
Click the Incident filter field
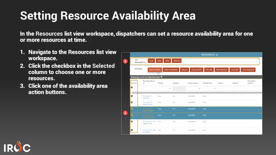[224, 88]
